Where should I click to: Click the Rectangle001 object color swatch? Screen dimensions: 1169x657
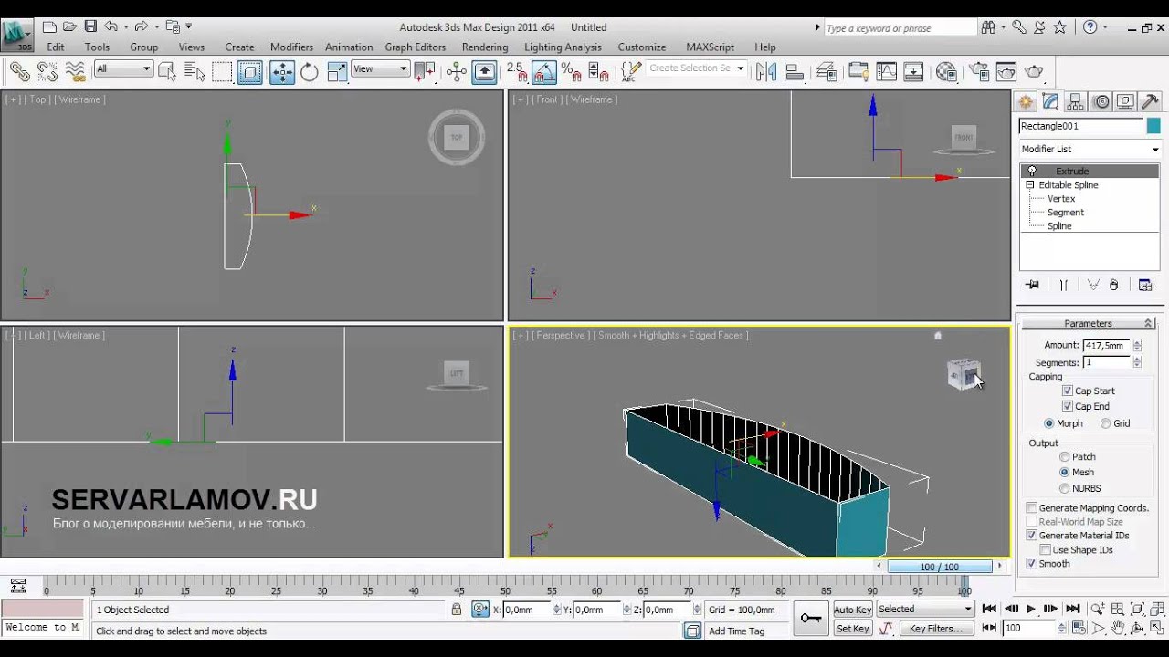point(1153,126)
